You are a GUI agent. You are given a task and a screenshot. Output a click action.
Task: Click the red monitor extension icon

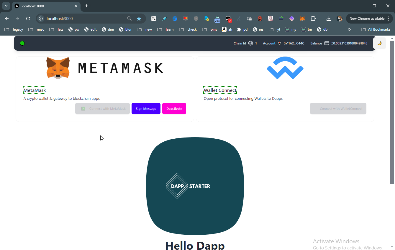click(x=186, y=19)
